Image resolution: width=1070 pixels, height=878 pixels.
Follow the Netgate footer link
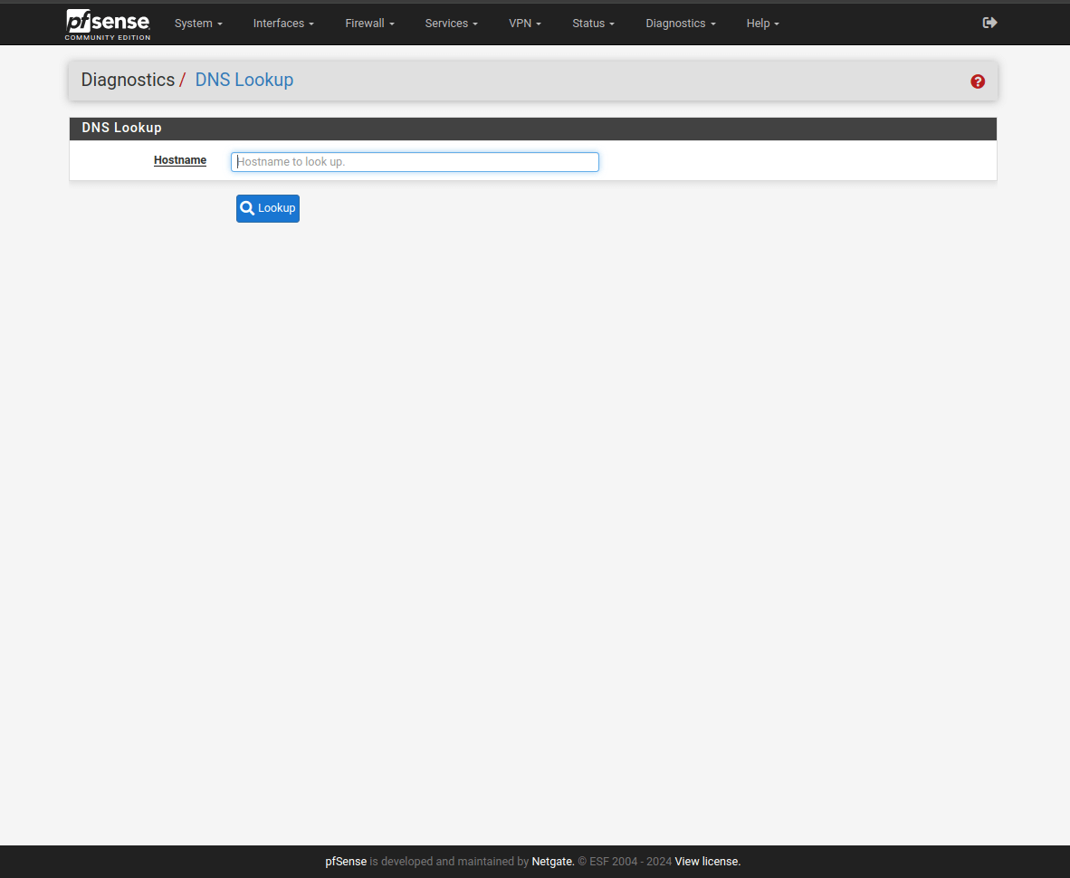[552, 862]
